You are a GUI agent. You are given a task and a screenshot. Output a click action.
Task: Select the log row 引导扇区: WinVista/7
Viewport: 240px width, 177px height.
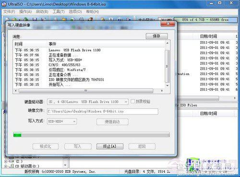(89, 70)
